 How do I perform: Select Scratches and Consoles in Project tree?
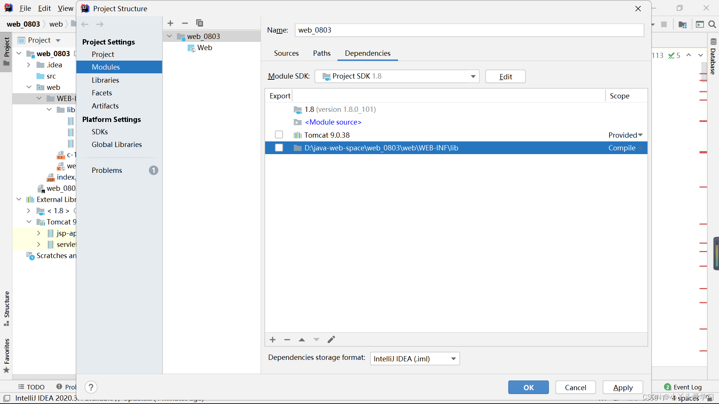[52, 255]
